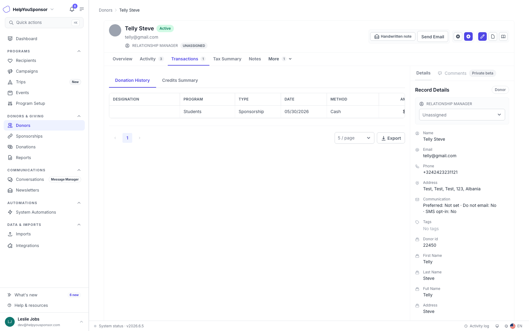Click previous page arrow
529x331 pixels.
115,138
